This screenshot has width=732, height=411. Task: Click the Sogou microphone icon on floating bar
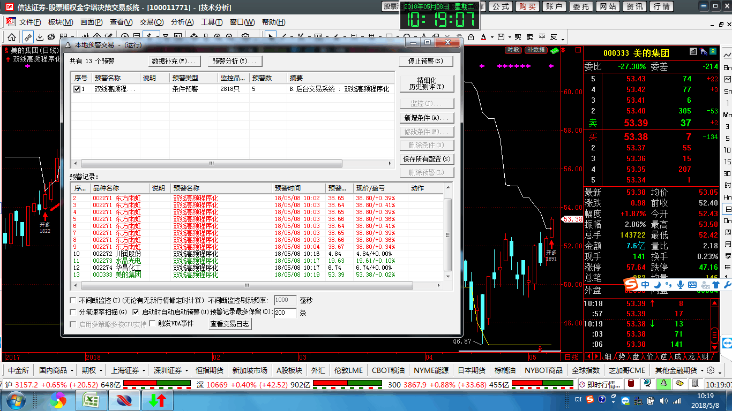click(x=681, y=285)
